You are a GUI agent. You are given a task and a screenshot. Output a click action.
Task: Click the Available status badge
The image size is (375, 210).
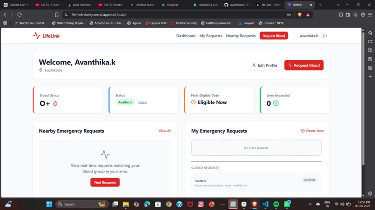click(125, 102)
